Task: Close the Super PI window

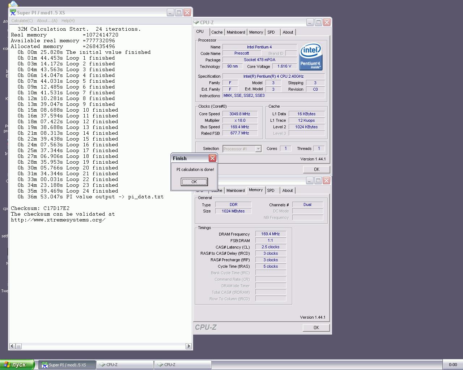Action: (x=187, y=12)
